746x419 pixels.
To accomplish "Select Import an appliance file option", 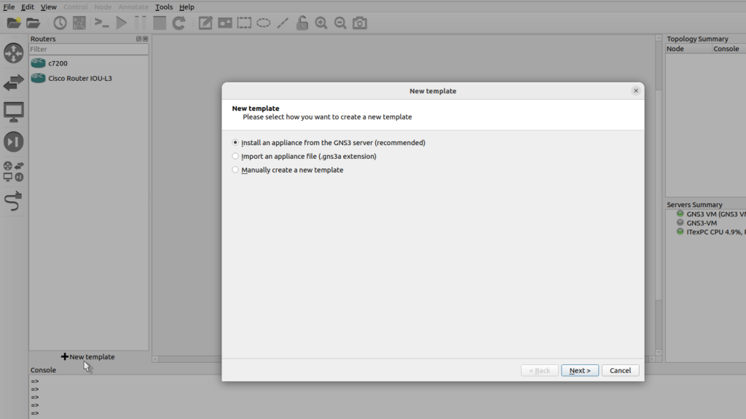I will coord(235,156).
